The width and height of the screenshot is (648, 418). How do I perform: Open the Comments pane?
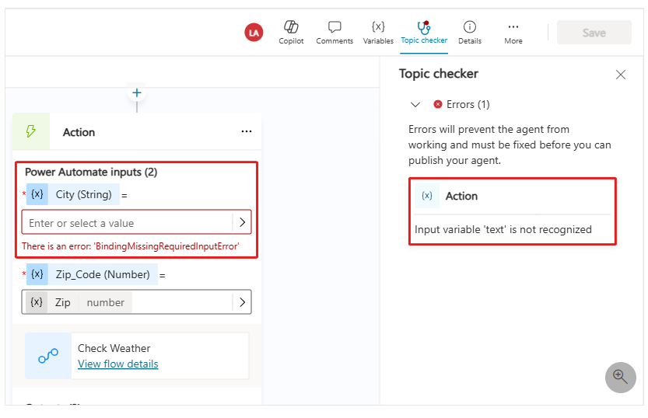coord(335,27)
